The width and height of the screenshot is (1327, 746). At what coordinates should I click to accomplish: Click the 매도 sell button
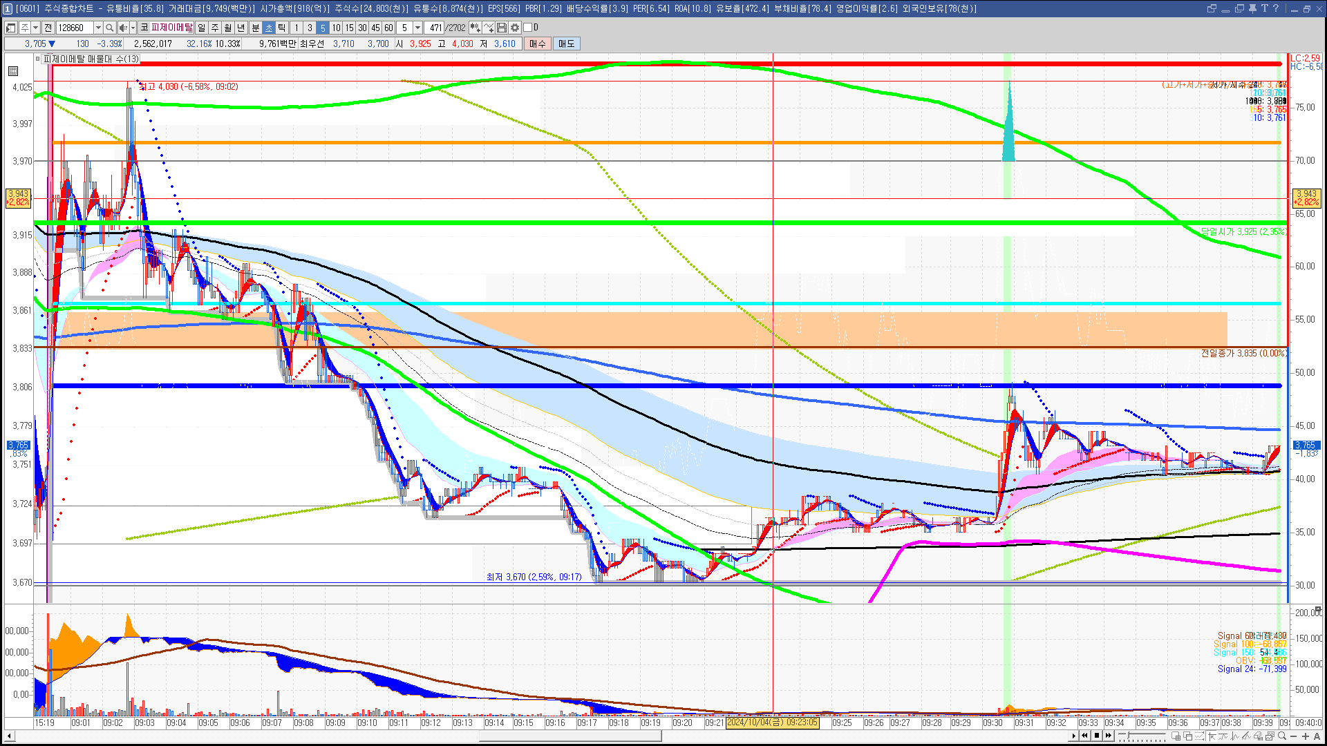click(566, 44)
